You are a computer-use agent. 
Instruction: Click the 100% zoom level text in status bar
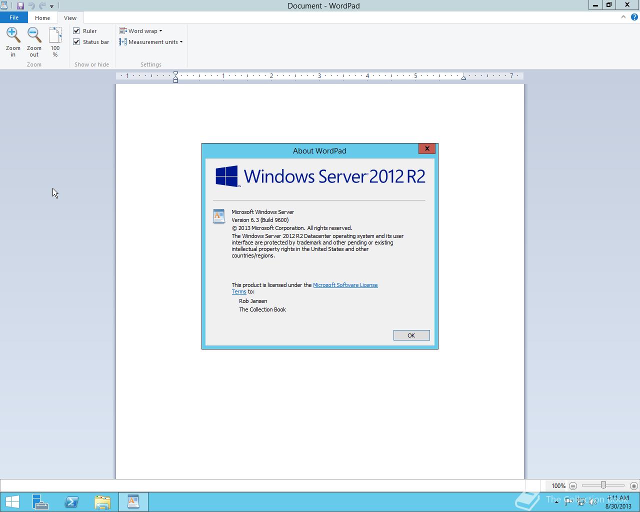[x=558, y=485]
